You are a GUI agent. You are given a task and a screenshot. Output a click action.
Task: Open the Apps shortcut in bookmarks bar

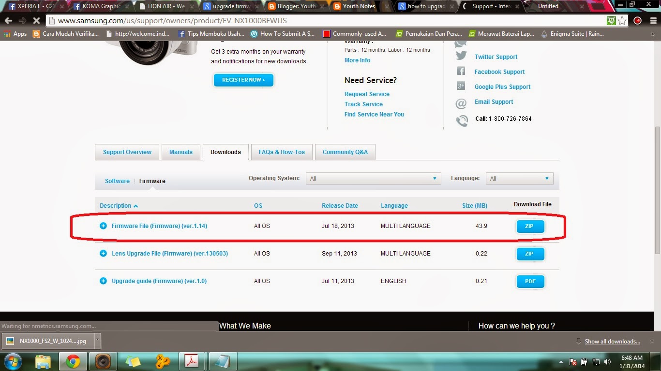click(15, 34)
